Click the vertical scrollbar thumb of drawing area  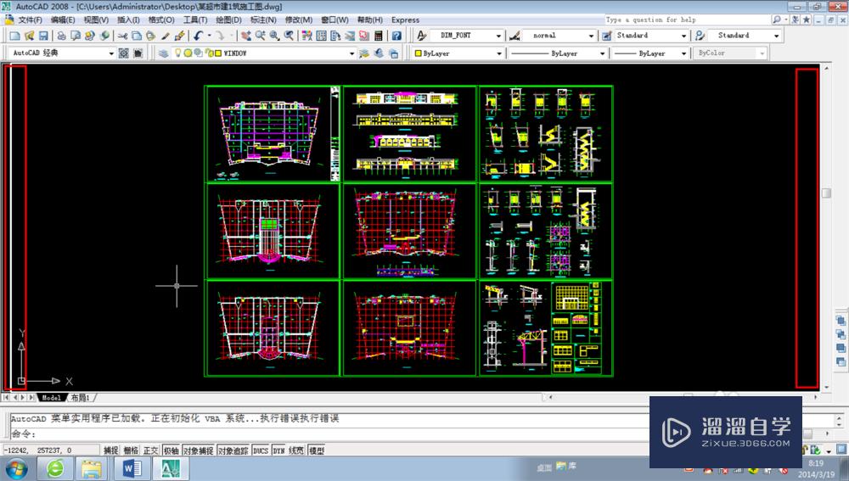tap(826, 193)
